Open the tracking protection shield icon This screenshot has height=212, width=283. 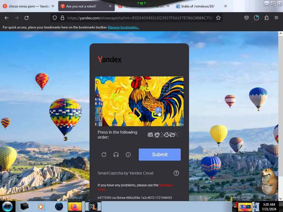(x=55, y=18)
